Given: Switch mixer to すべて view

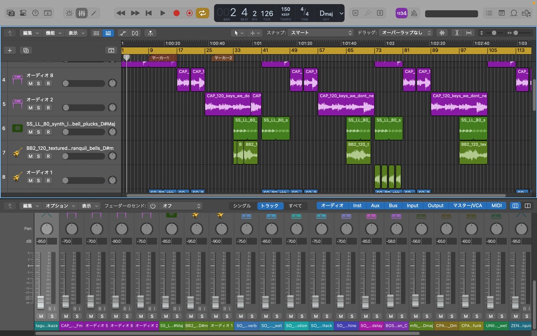Looking at the screenshot, I should point(295,206).
